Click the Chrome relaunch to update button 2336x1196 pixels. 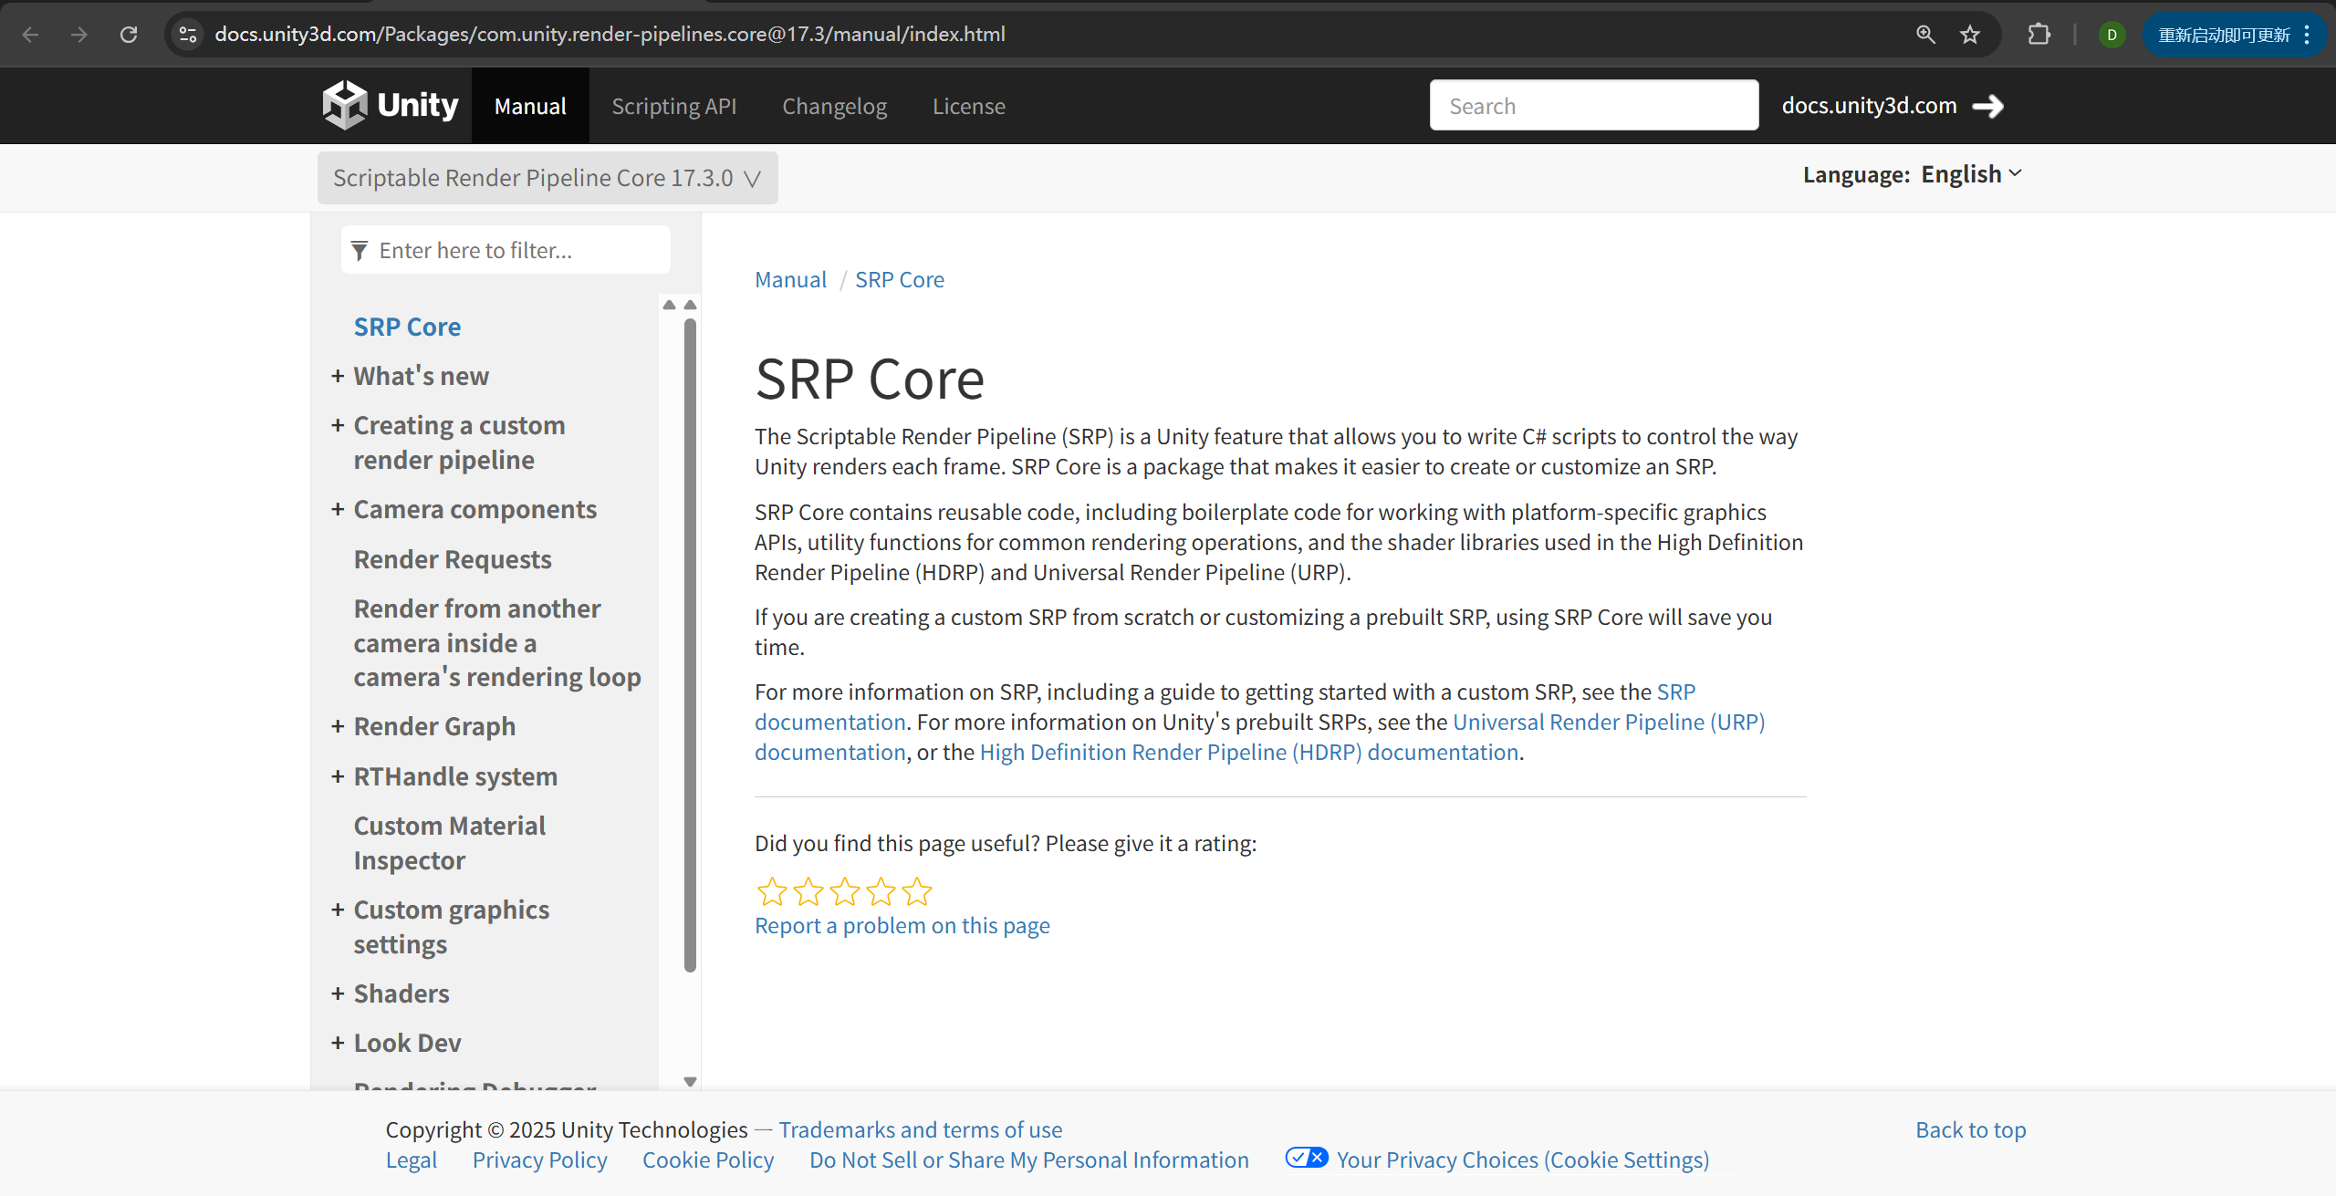[x=2224, y=35]
